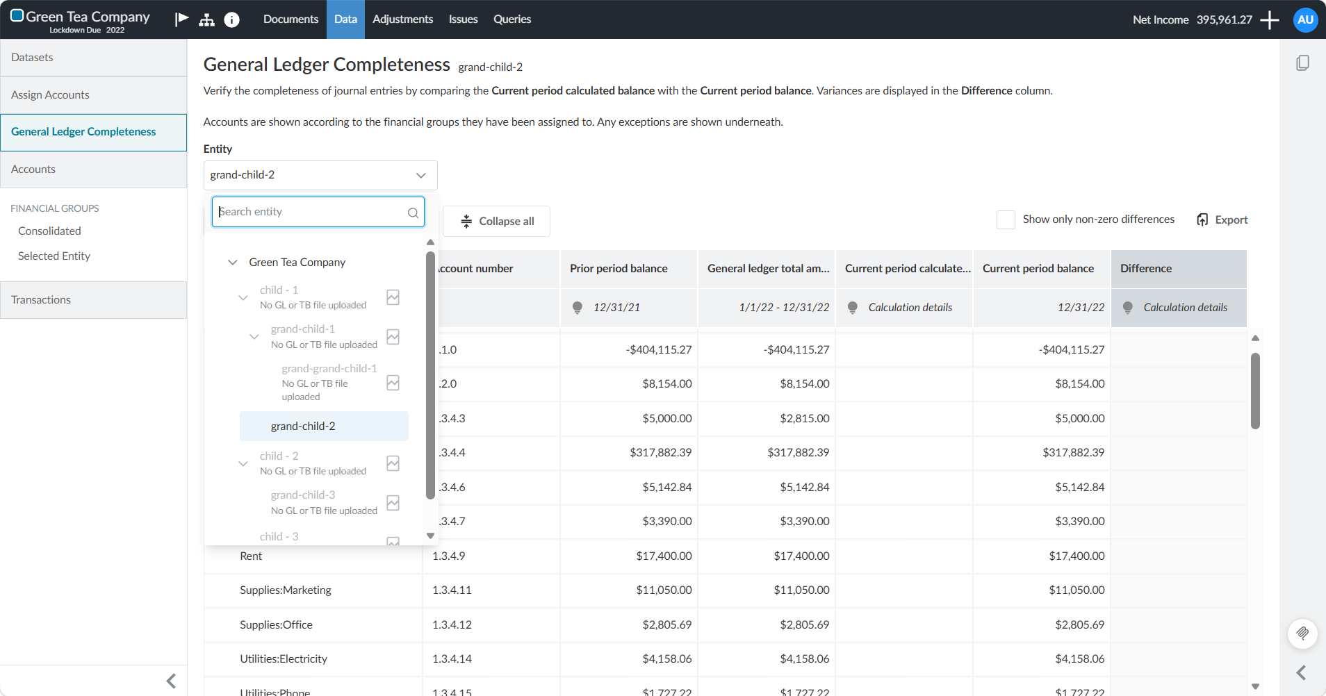The width and height of the screenshot is (1326, 696).
Task: Click Calculation details under Current period calculated
Action: tap(910, 308)
